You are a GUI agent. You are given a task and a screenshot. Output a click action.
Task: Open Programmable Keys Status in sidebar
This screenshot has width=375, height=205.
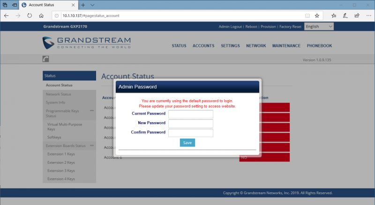pos(63,113)
